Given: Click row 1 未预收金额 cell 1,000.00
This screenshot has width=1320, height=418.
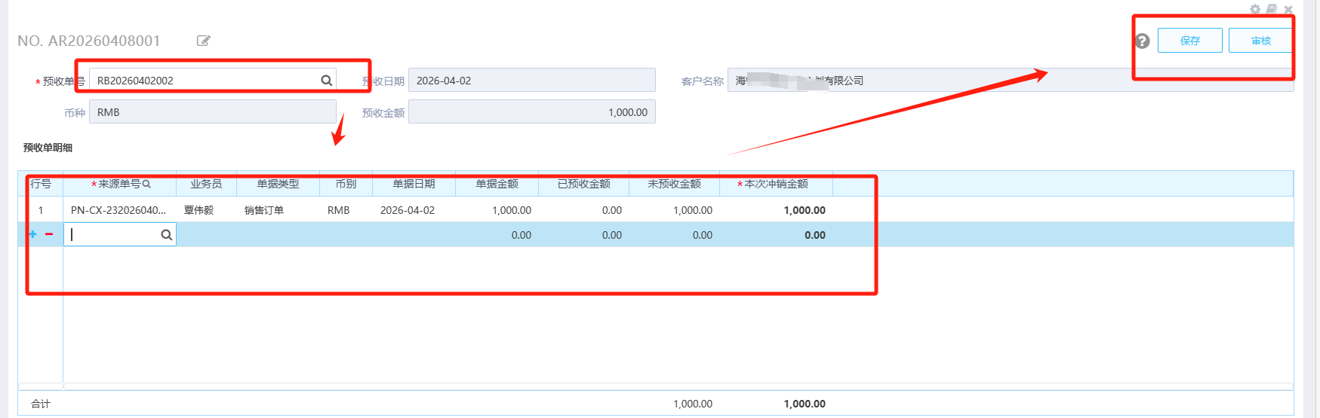Looking at the screenshot, I should tap(674, 210).
